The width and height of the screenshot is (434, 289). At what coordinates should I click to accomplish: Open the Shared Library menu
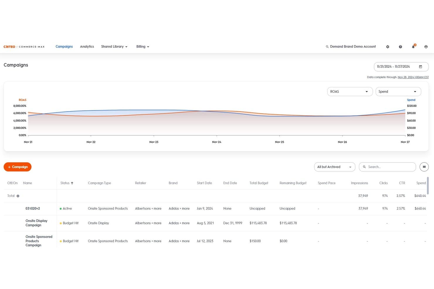click(x=114, y=47)
